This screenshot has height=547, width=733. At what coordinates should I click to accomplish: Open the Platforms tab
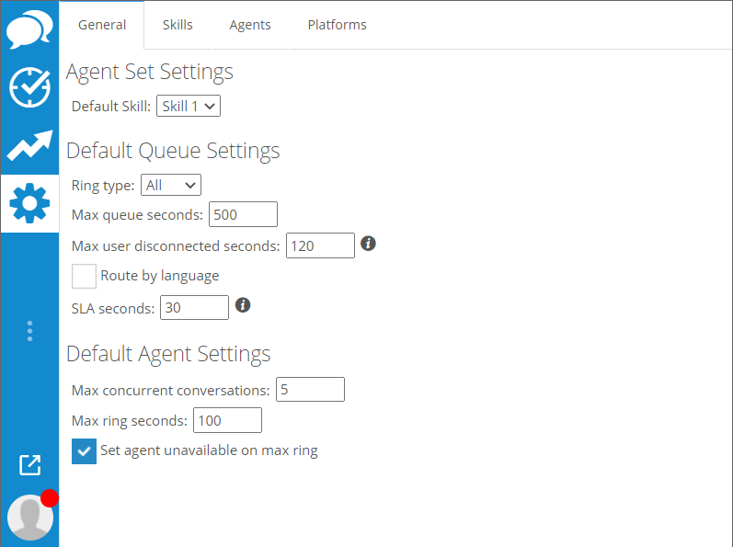337,25
